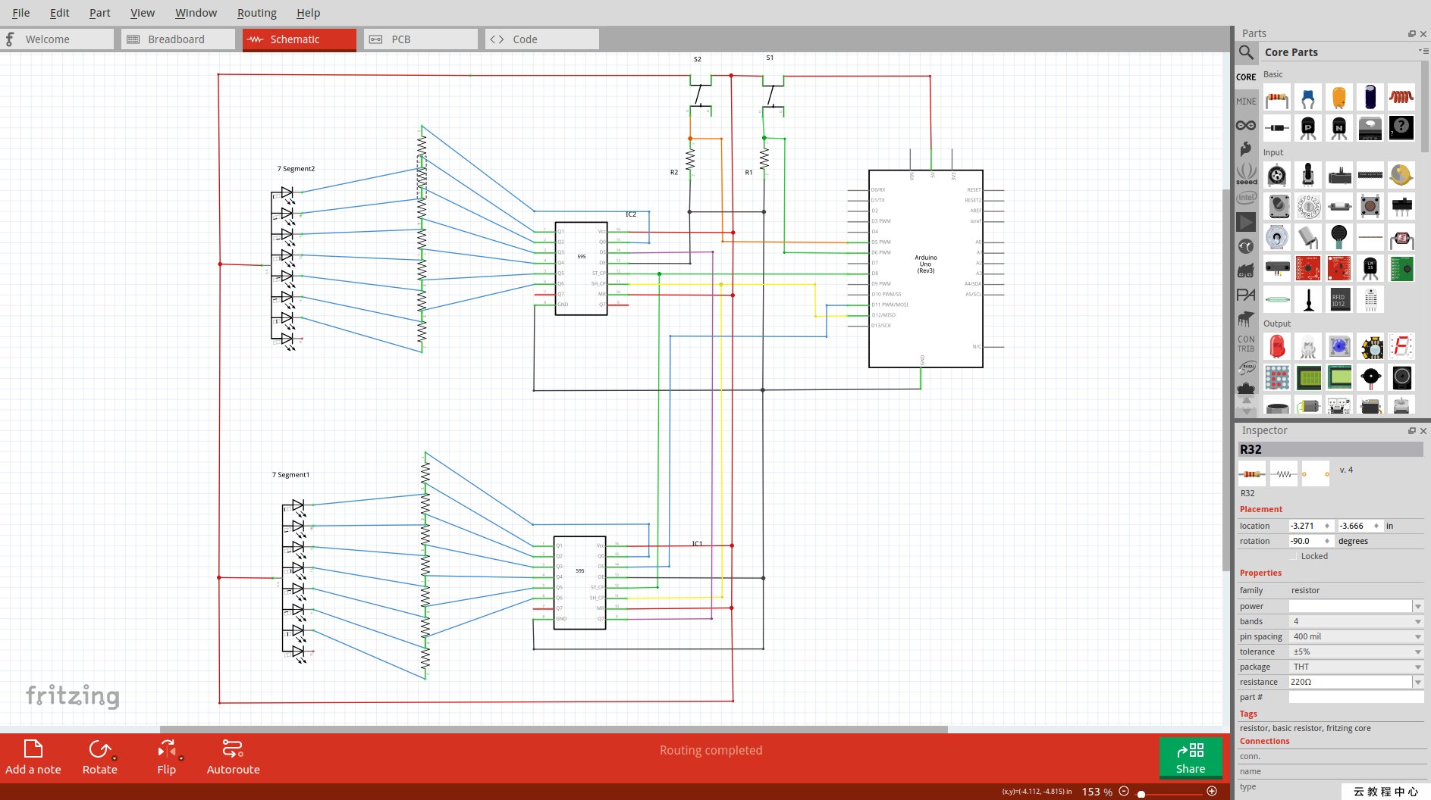The image size is (1431, 800).
Task: Open the Arduino parts bin
Action: 1246,126
